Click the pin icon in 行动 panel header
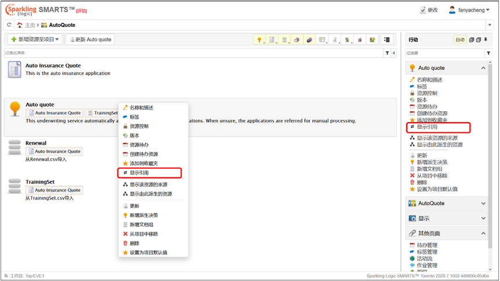This screenshot has width=500, height=281. [486, 40]
